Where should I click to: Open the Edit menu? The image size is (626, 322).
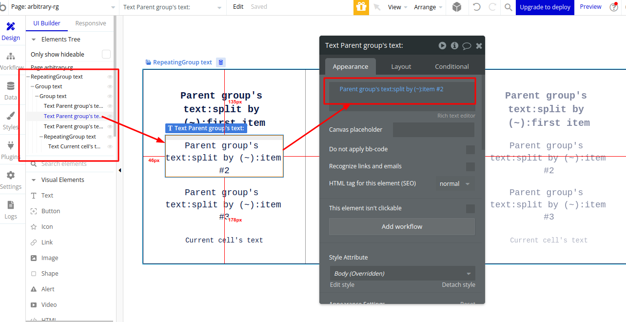238,7
